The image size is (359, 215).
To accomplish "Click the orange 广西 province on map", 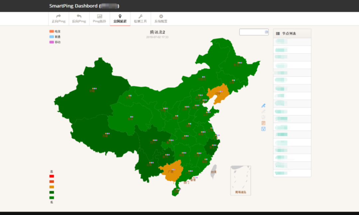I will [171, 172].
